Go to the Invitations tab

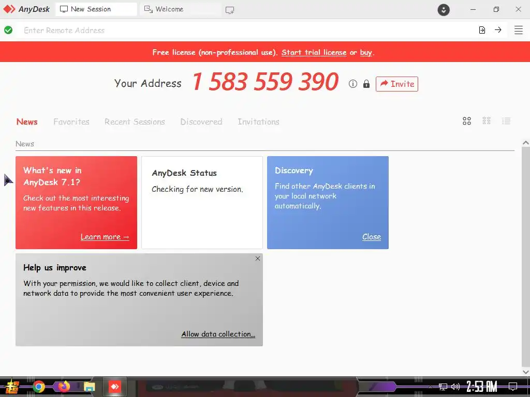coord(258,121)
